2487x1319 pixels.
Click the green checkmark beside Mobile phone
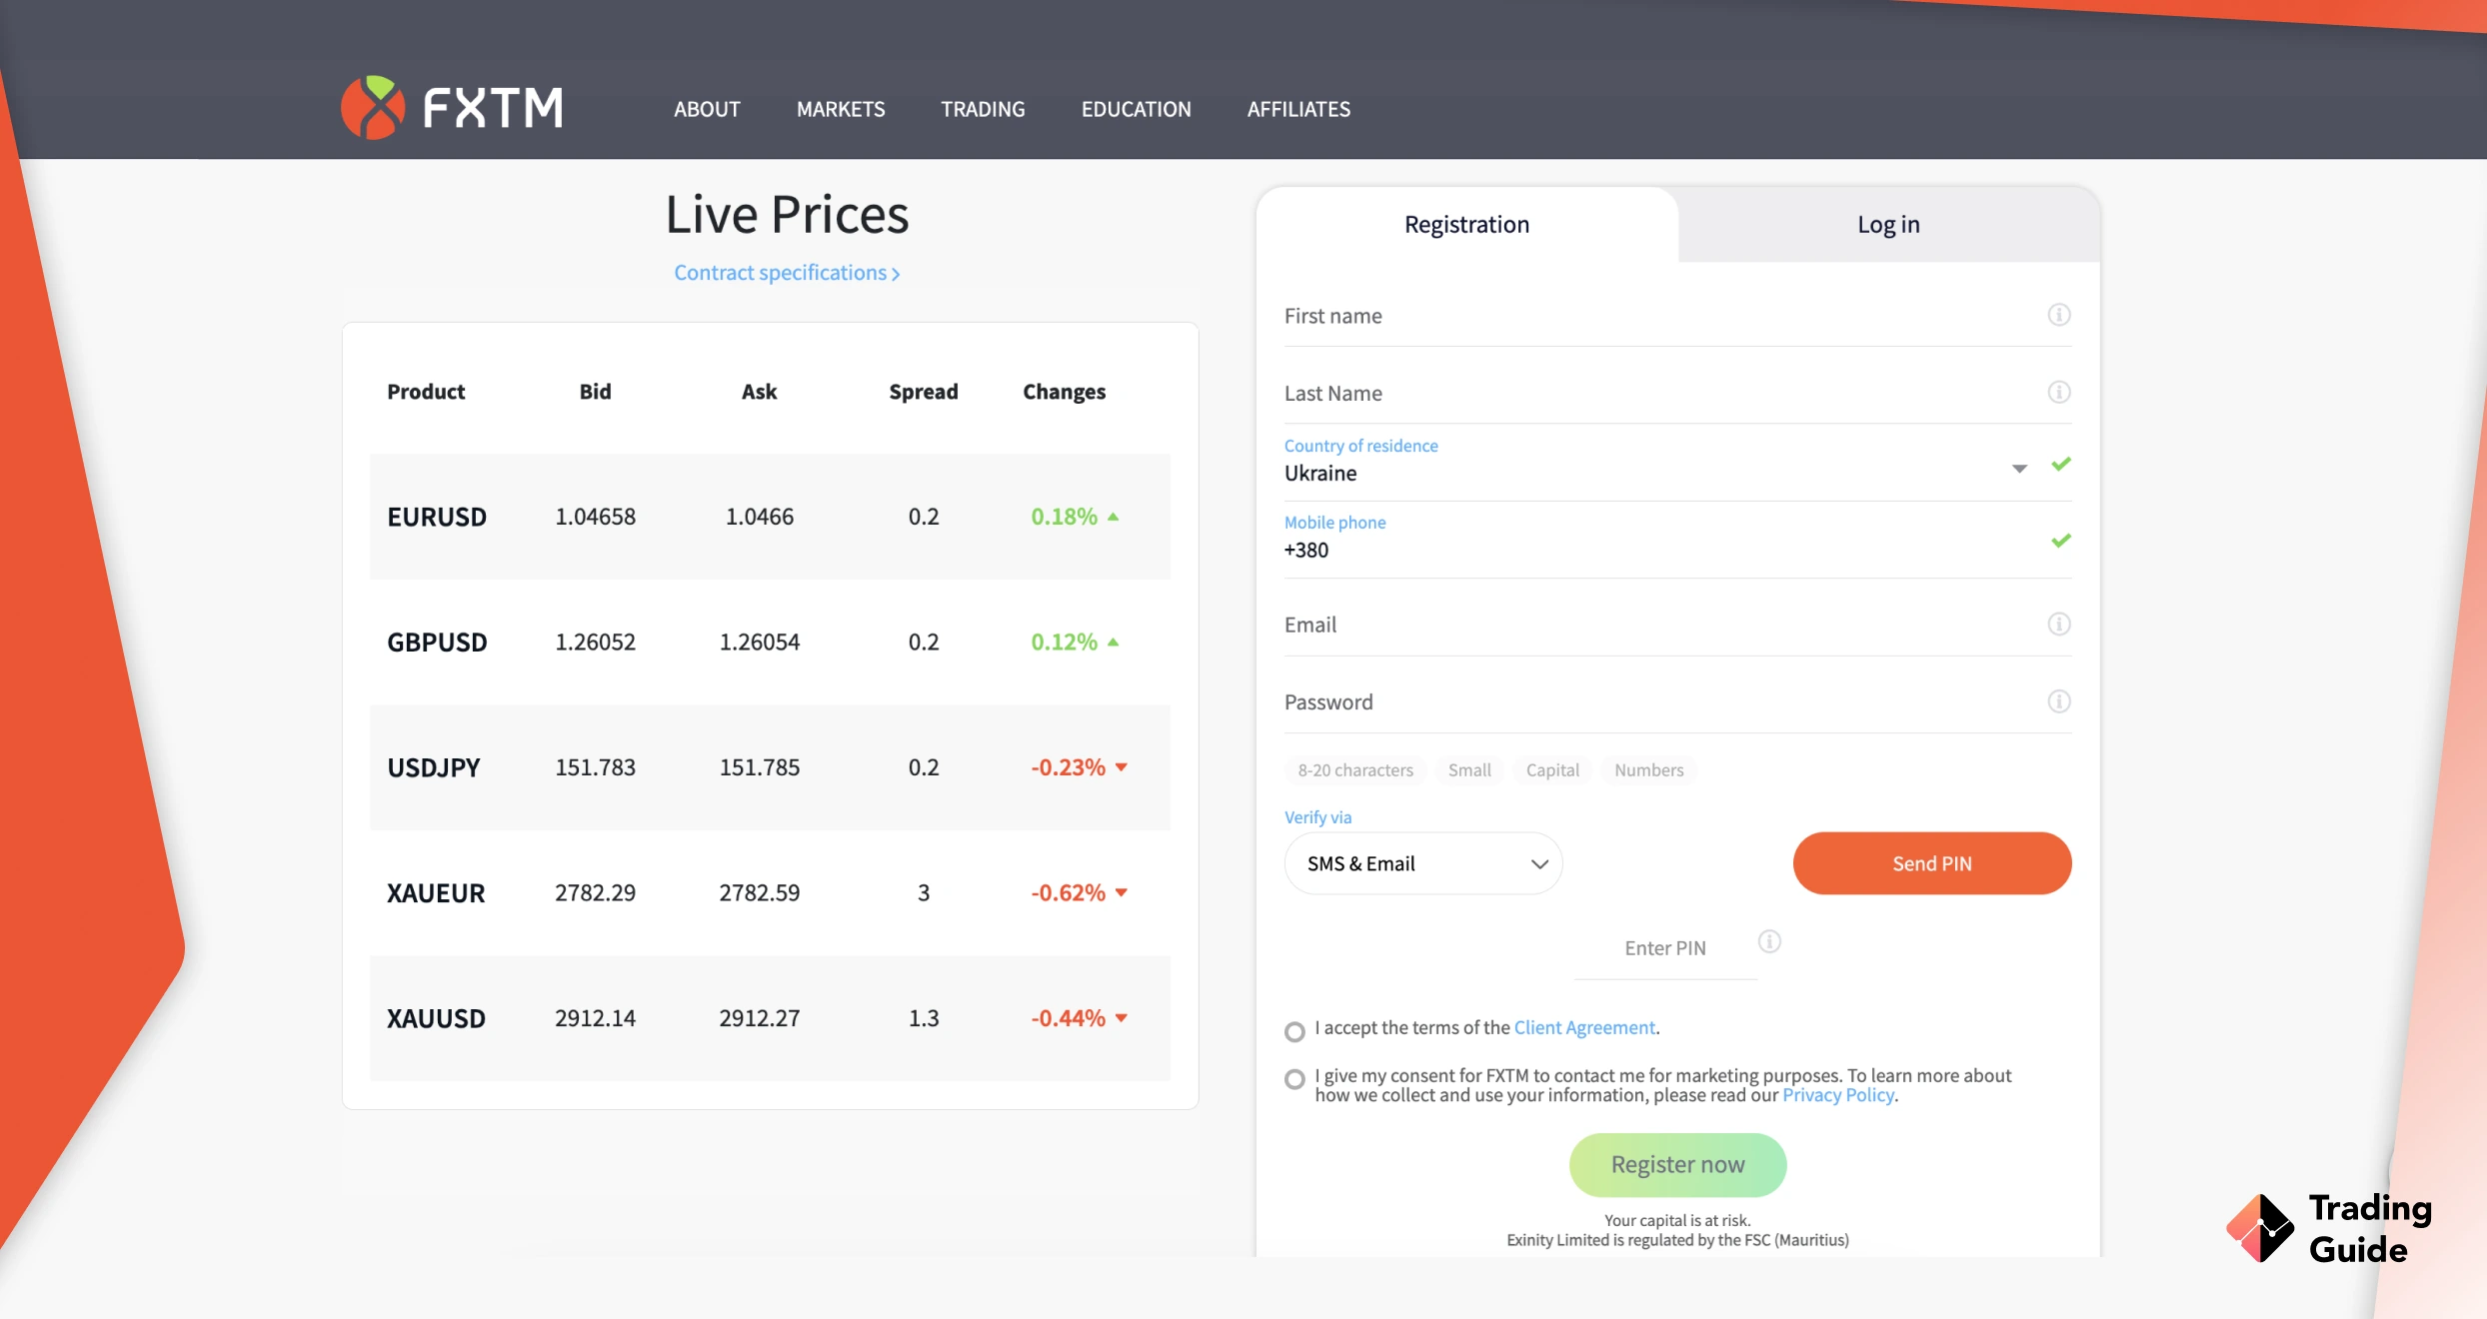2060,541
